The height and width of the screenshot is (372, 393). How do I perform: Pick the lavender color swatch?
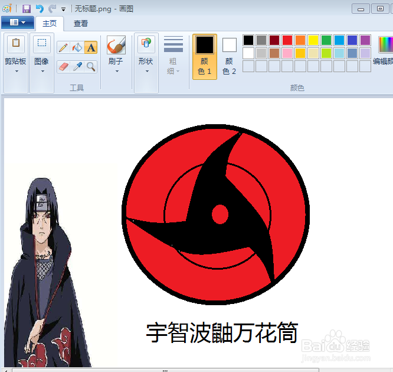365,53
